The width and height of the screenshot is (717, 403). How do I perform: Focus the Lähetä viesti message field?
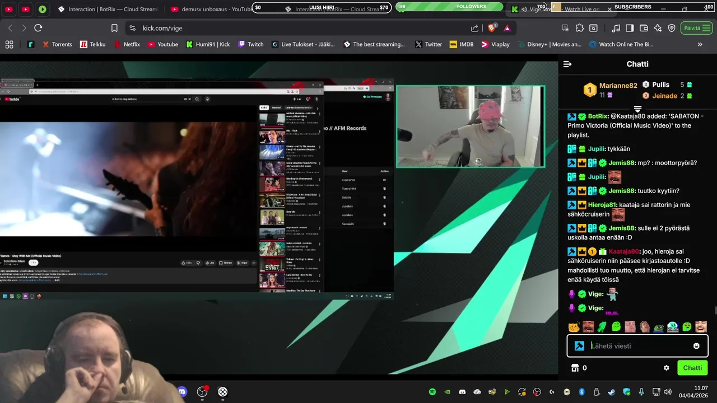[x=637, y=346]
